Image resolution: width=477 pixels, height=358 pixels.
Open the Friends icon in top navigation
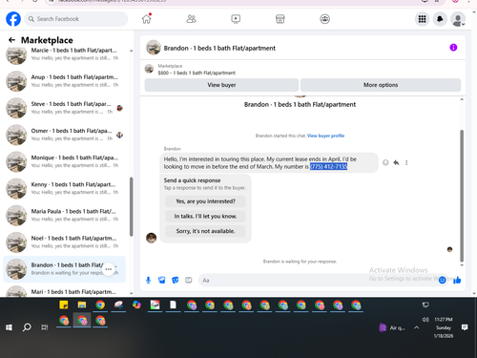tap(191, 19)
